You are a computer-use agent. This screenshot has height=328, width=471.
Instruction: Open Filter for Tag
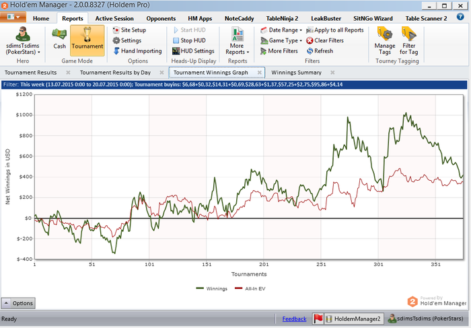(x=409, y=41)
